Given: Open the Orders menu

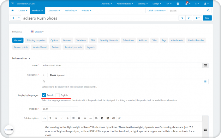Looking at the screenshot, I should coord(23,10).
